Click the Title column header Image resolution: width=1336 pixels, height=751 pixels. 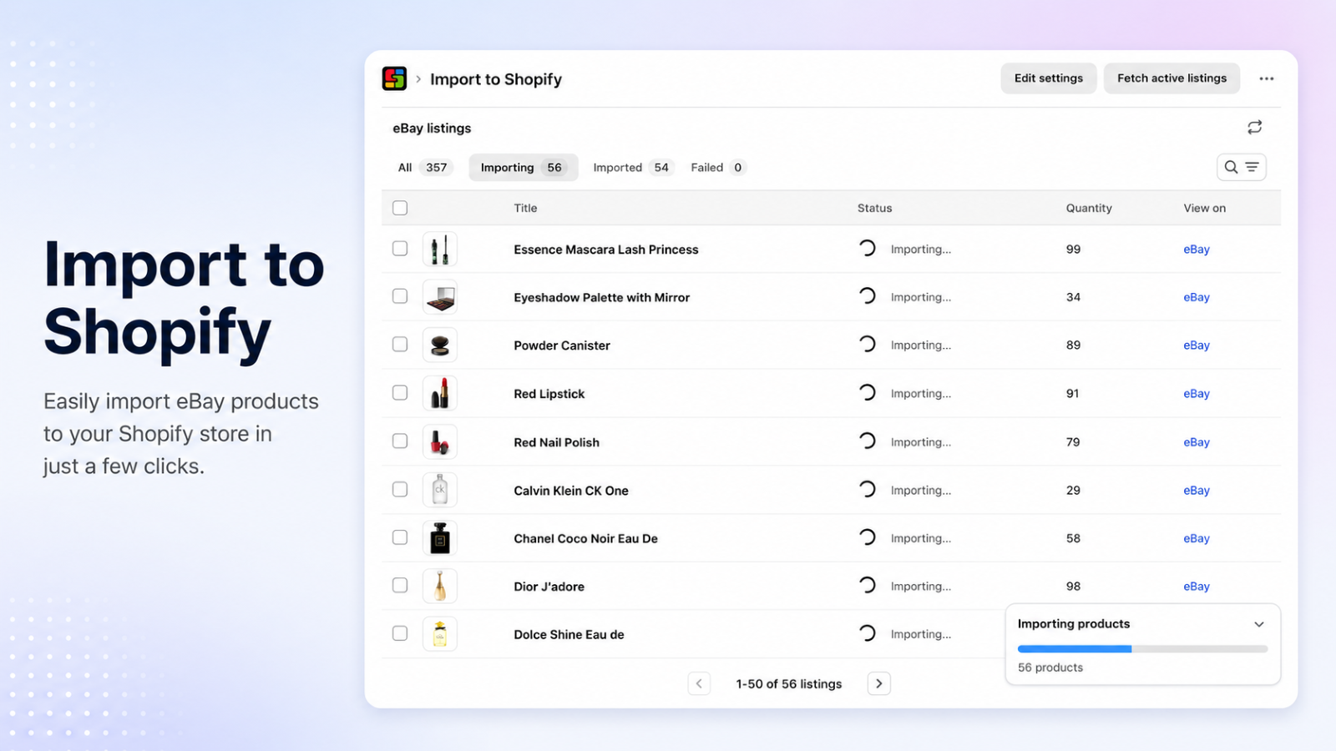pos(525,208)
